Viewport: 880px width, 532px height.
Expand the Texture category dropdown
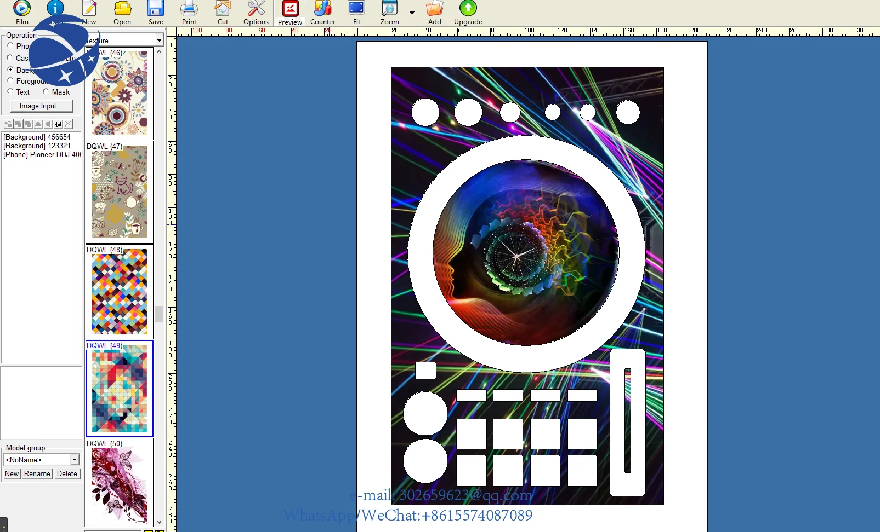coord(159,40)
